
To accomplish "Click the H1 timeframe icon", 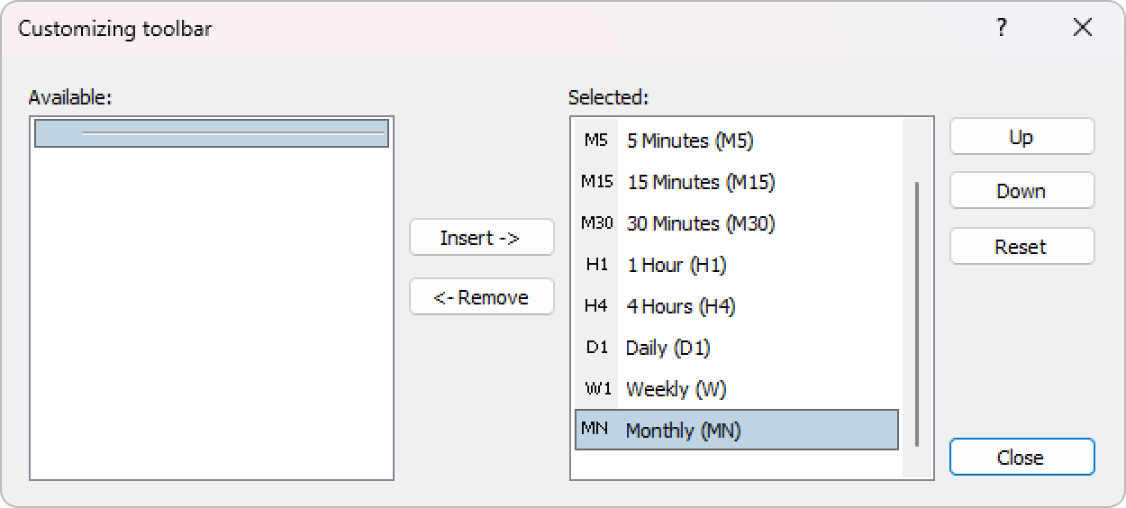I will click(596, 265).
